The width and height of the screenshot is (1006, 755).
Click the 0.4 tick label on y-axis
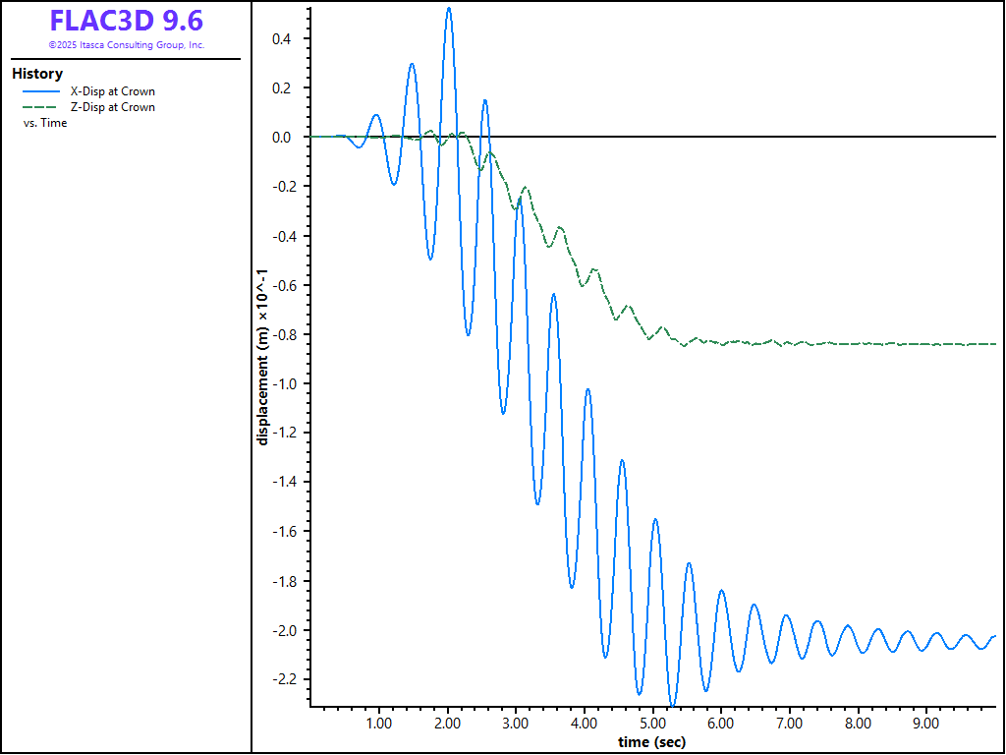282,39
